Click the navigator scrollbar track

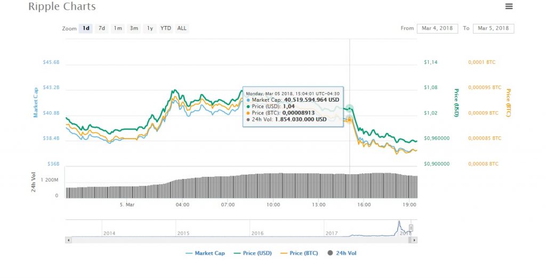[x=240, y=240]
